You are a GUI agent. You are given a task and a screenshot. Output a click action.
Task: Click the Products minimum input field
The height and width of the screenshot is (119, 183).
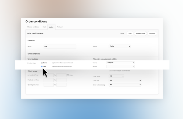48,80
